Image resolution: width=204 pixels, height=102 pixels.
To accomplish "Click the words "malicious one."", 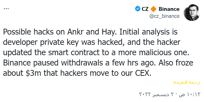I will 164,52.
